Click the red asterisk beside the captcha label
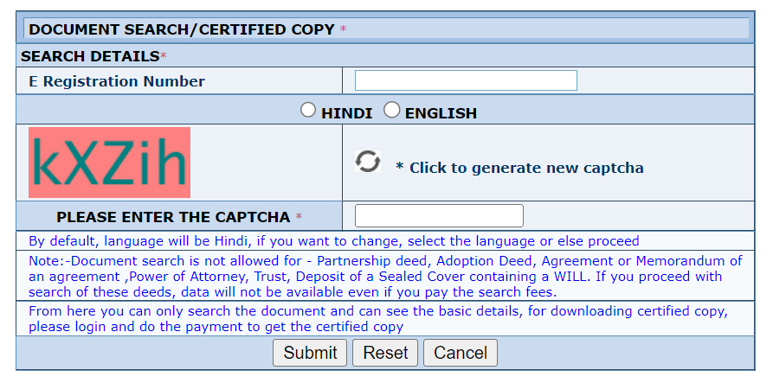The image size is (773, 383). [x=299, y=217]
